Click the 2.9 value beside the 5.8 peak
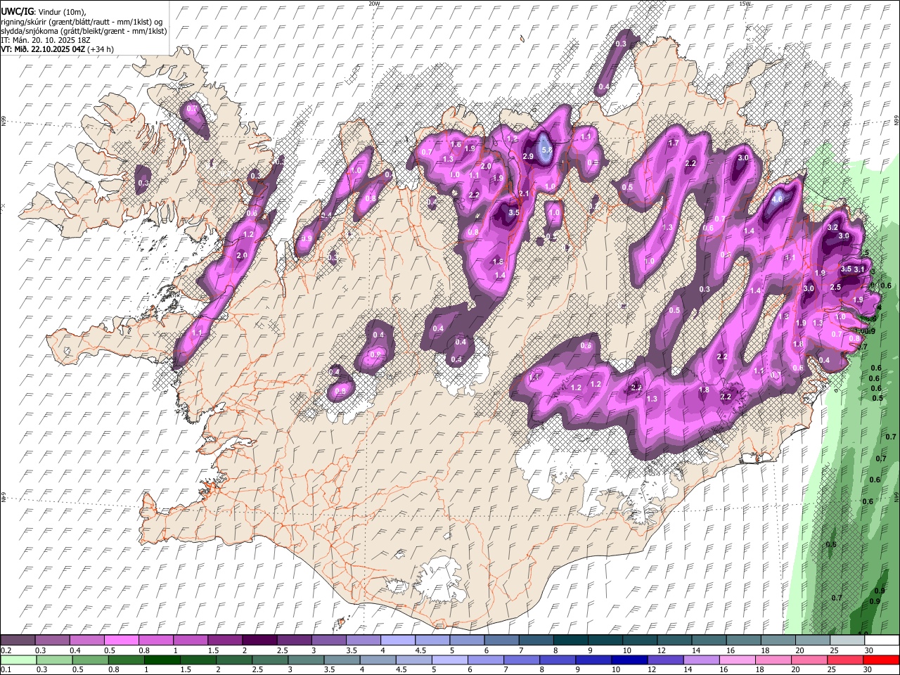The image size is (900, 675). click(529, 156)
